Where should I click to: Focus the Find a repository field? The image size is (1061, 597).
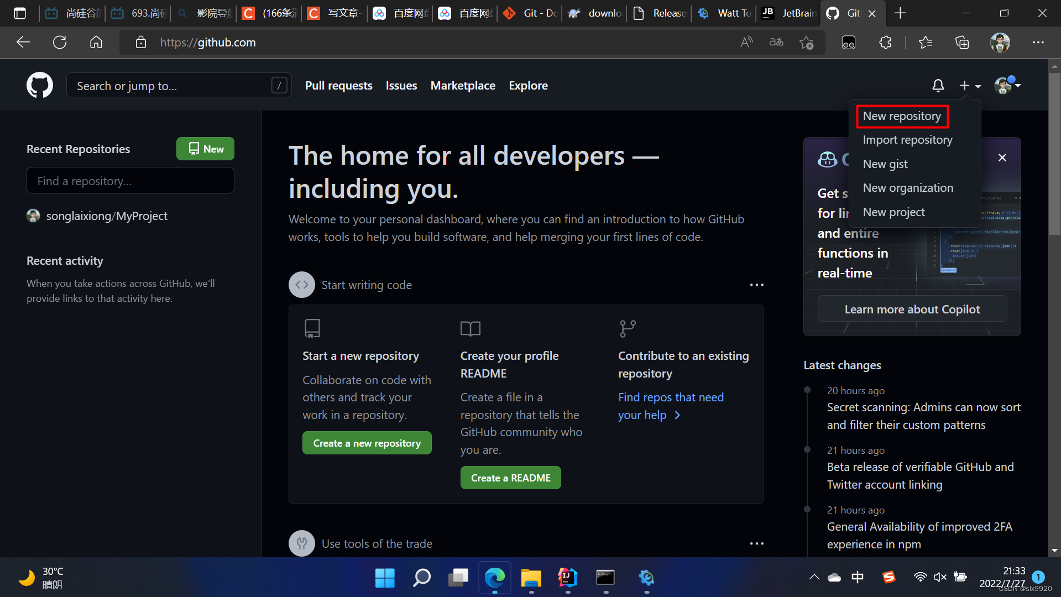tap(130, 181)
